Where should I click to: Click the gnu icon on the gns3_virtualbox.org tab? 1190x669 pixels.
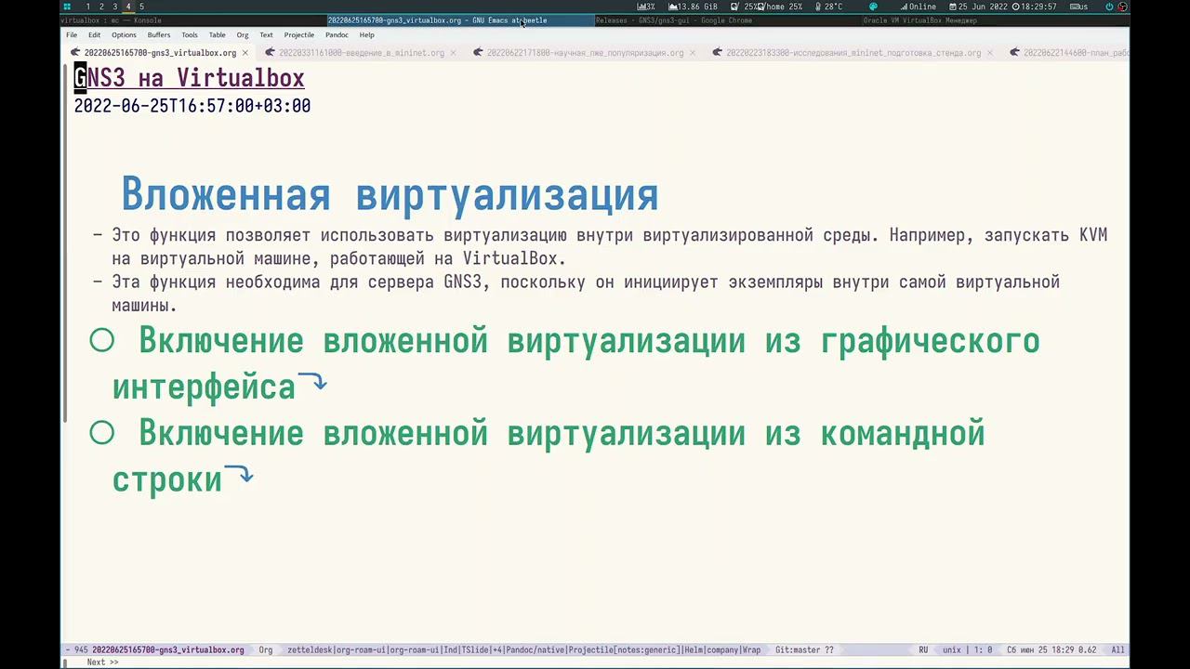tap(75, 52)
